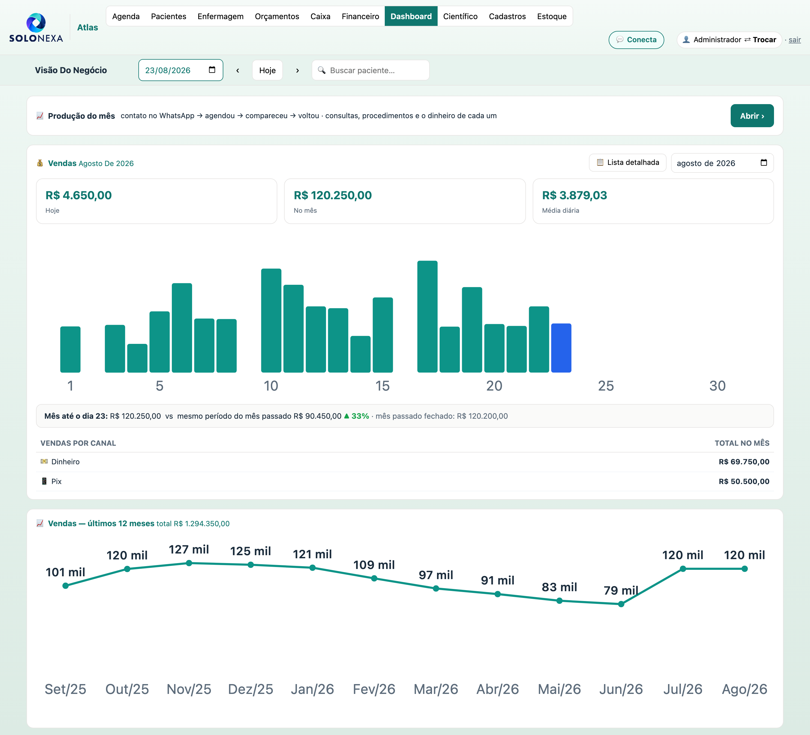The width and height of the screenshot is (810, 735).
Task: Click the TOTAL NO MÊS column header
Action: [742, 443]
